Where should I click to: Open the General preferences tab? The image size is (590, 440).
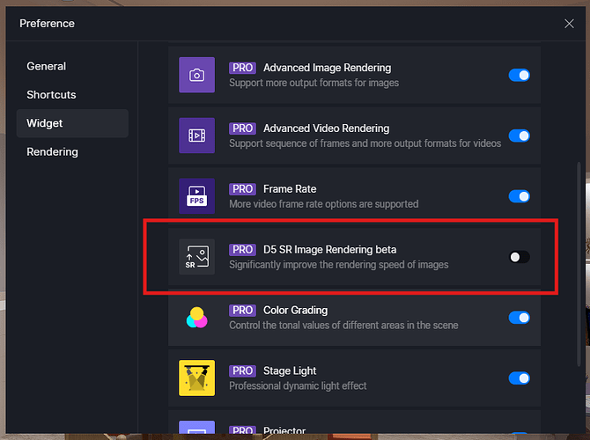pos(47,66)
